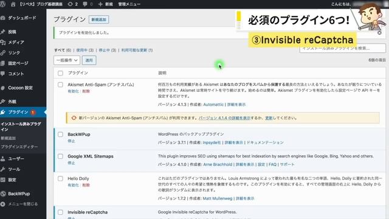The image size is (389, 219).
Task: Click the メディア media icon
Action: pos(2,42)
